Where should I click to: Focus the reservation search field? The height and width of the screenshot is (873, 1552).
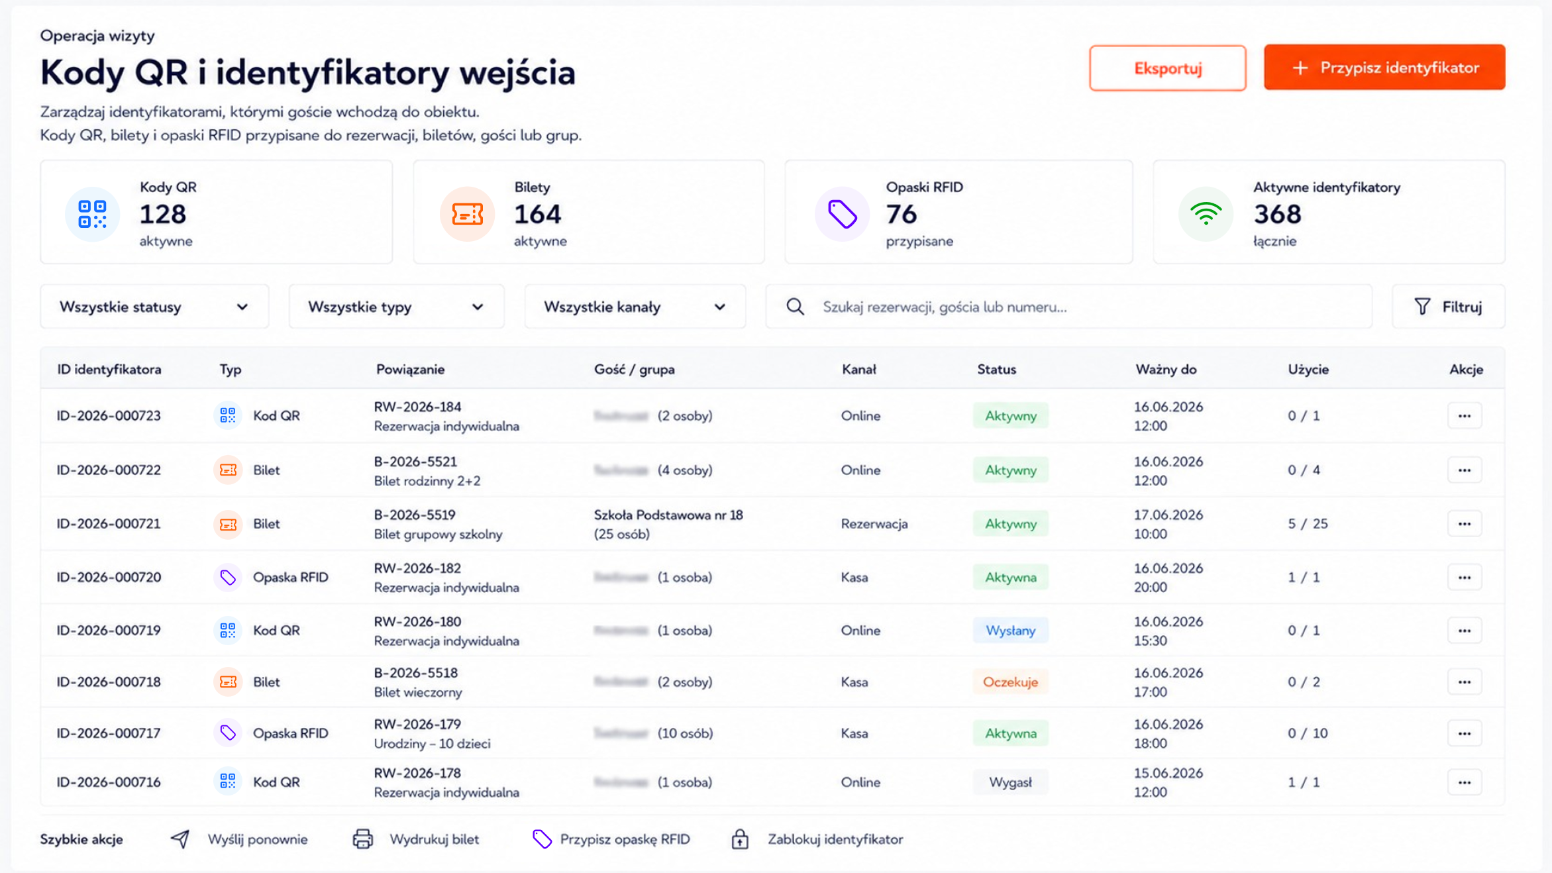pyautogui.click(x=1068, y=307)
